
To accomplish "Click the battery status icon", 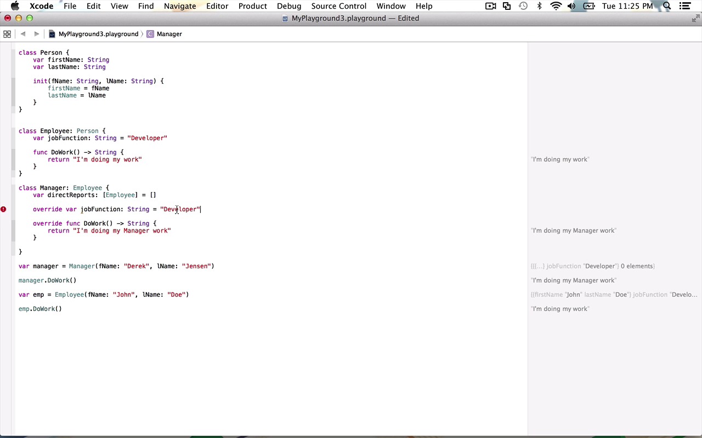I will tap(589, 6).
